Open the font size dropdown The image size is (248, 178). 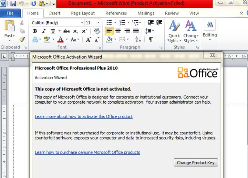[99, 23]
